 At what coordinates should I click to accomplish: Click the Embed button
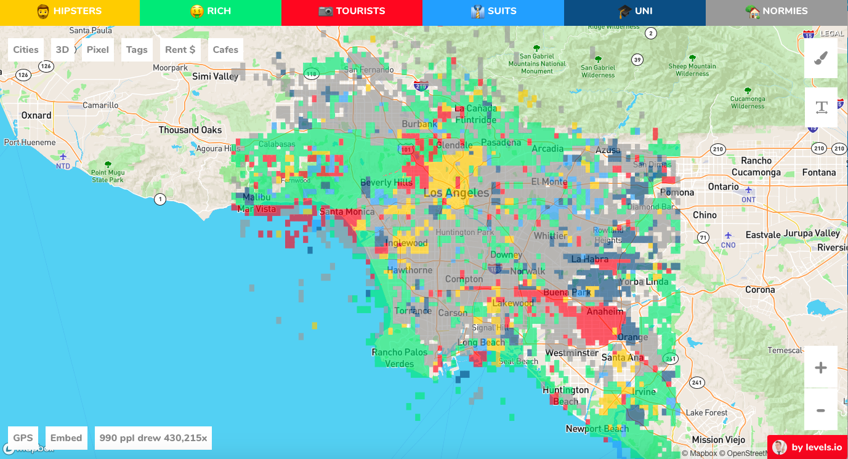[66, 438]
